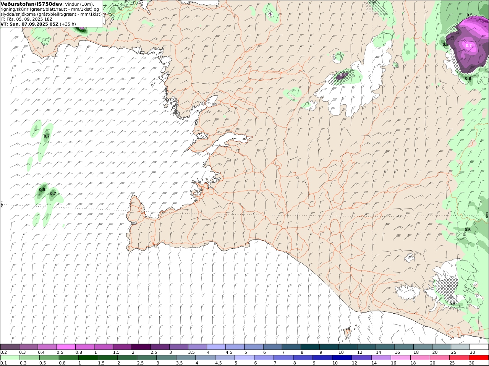The width and height of the screenshot is (489, 366).
Task: Pick the upper legend swatch labeled 12
Action: tap(366, 347)
